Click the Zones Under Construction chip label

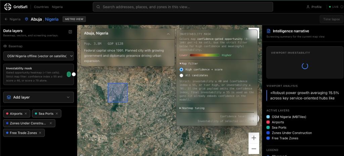tap(28, 123)
